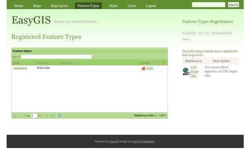Click the 'Simple way to share GIS data' tagline
248x153 pixels.
75,21
